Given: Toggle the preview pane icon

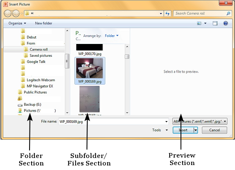Looking at the screenshot, I should 215,23.
